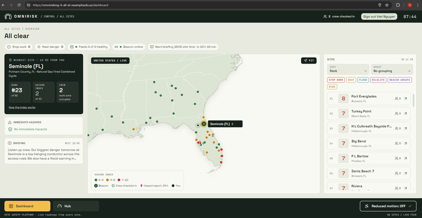
Task: Open the arrow link for Turkey Point
Action: point(406,114)
